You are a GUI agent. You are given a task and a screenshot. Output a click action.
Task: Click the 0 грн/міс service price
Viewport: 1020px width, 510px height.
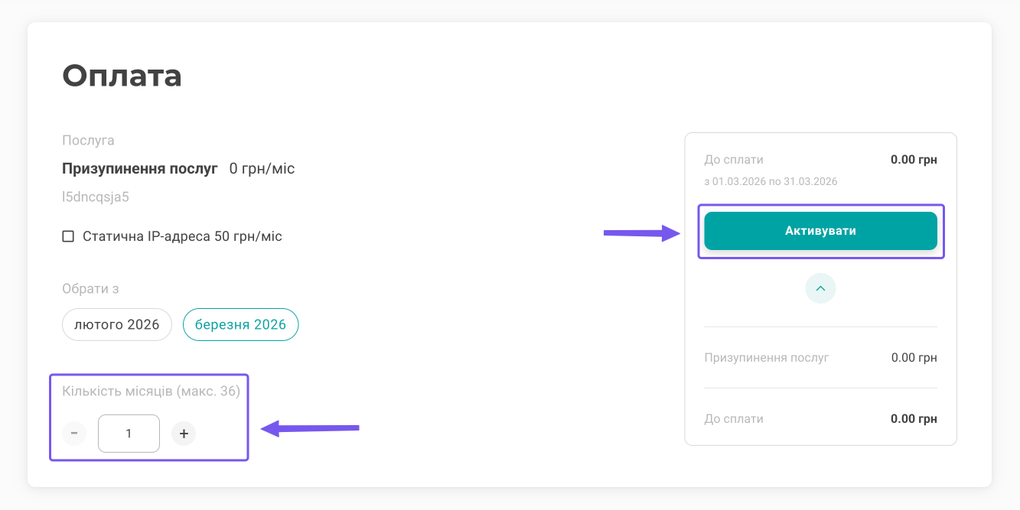tap(262, 168)
